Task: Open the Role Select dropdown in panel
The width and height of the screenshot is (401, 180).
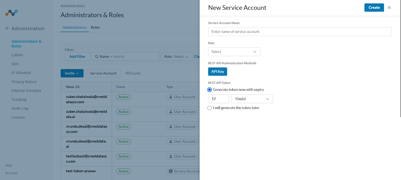Action: (x=234, y=52)
